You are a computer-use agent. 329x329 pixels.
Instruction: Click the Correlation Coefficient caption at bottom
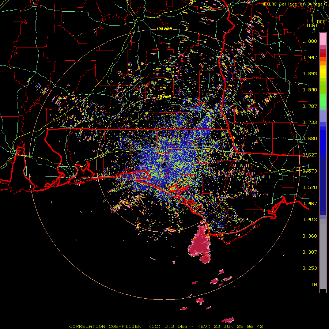[x=166, y=326]
